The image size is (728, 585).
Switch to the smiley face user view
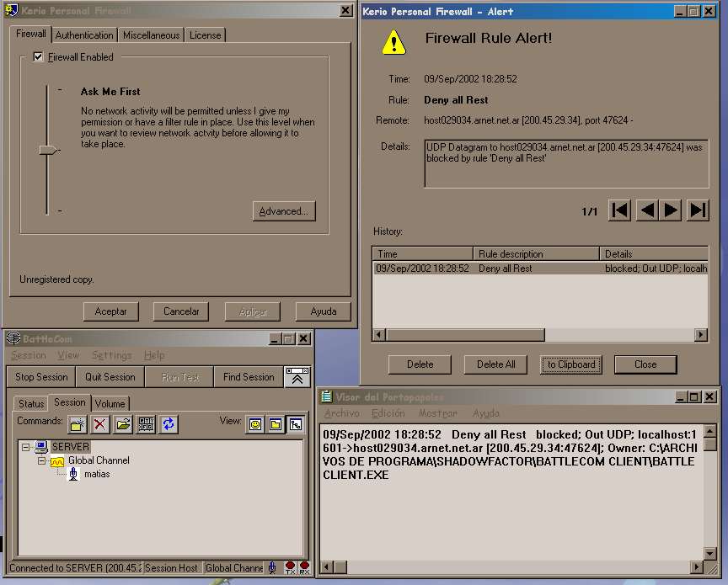coord(255,424)
